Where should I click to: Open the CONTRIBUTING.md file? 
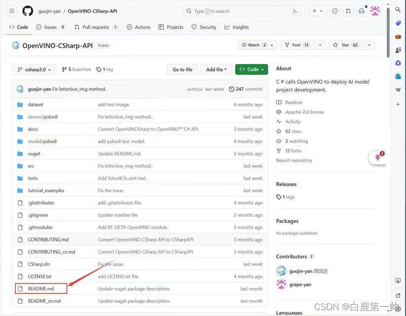coord(48,240)
